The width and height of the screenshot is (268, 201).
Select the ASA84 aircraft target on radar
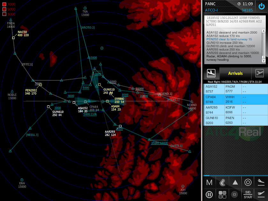tap(107, 101)
